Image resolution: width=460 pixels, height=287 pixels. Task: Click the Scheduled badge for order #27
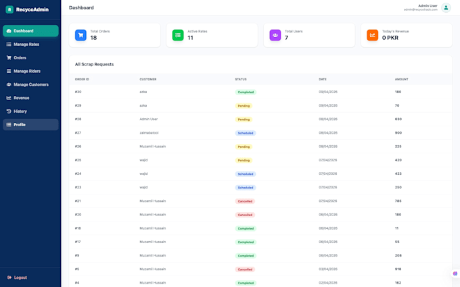pos(246,133)
